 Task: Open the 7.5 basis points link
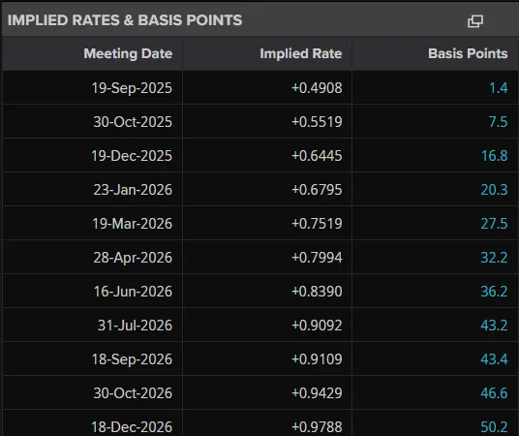point(498,122)
